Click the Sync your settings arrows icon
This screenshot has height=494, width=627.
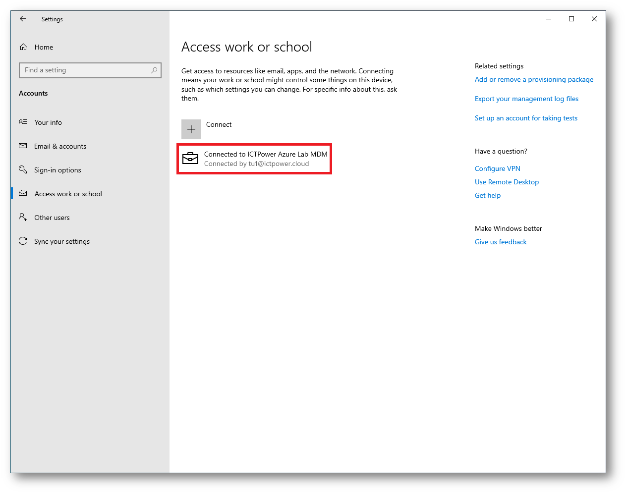tap(23, 241)
